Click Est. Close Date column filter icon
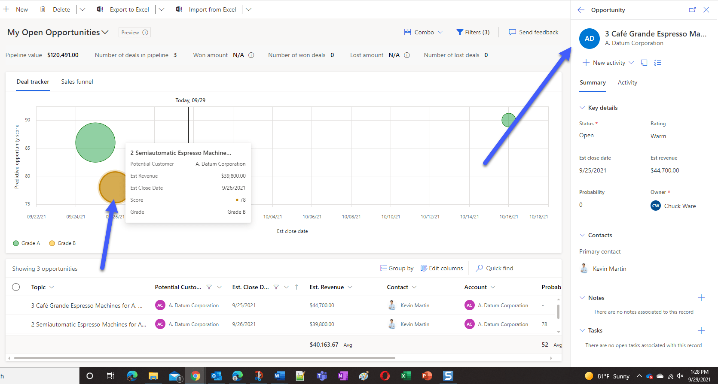Image resolution: width=718 pixels, height=384 pixels. pos(276,287)
